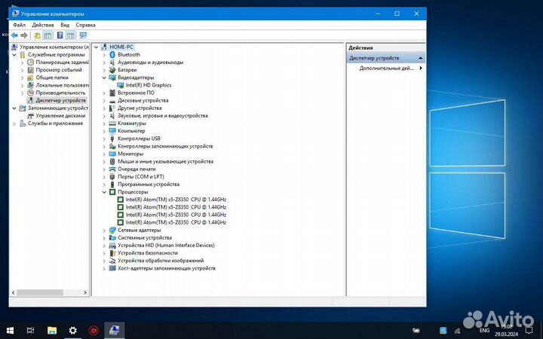Select the Intel(R) HD Graphics adapter

pos(148,85)
